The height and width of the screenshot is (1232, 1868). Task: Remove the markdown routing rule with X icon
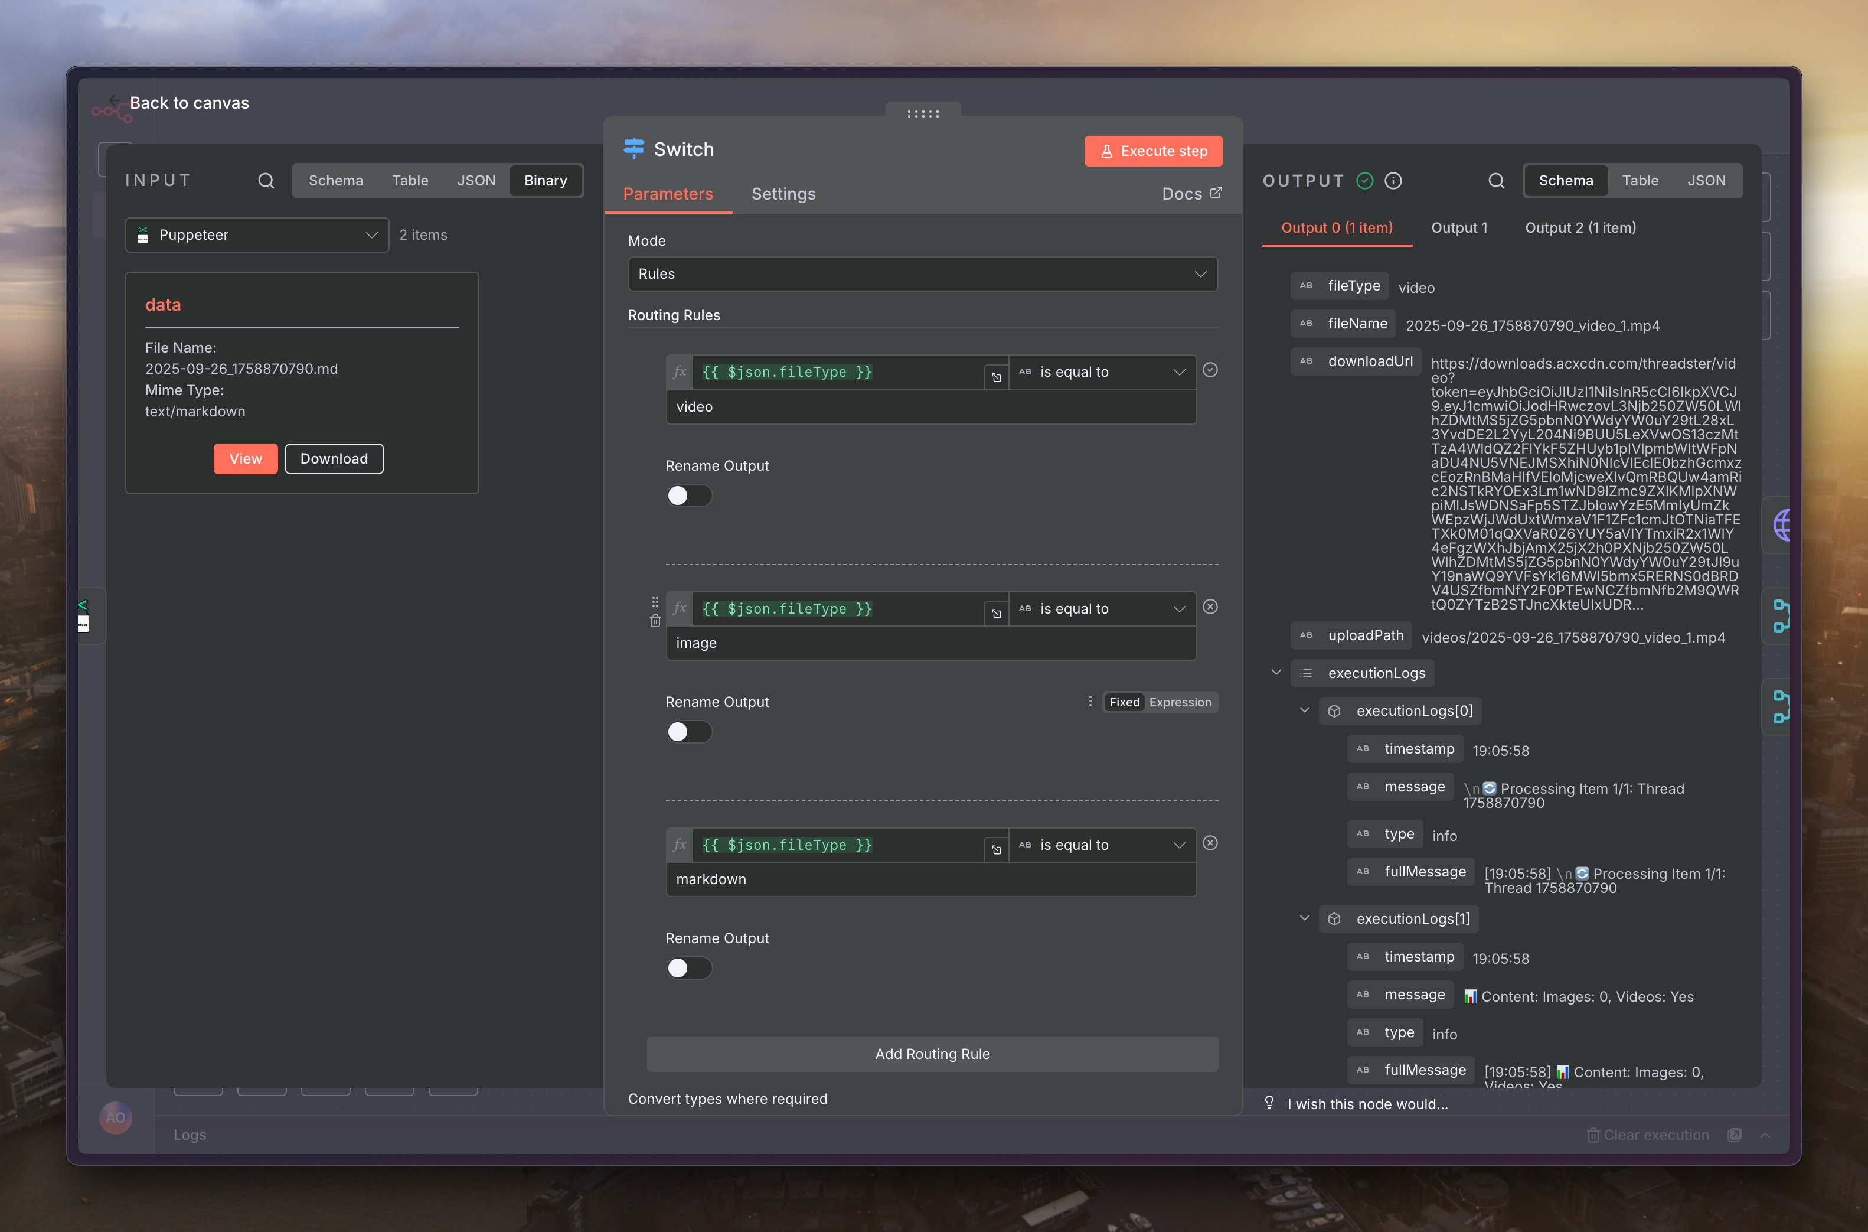(1210, 843)
